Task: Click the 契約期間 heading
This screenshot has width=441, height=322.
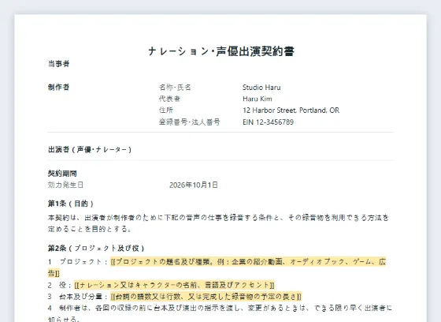Action: [x=62, y=174]
